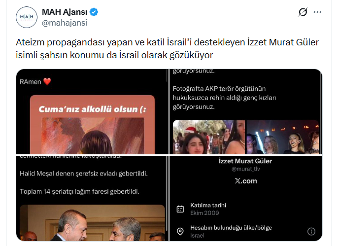Click the tweet text about İzzet Murat Güler
The width and height of the screenshot is (339, 246).
point(167,48)
